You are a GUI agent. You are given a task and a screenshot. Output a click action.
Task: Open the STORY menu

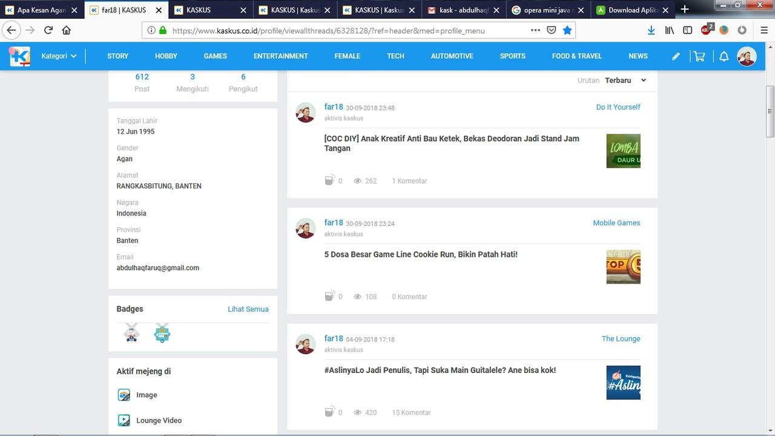click(117, 56)
